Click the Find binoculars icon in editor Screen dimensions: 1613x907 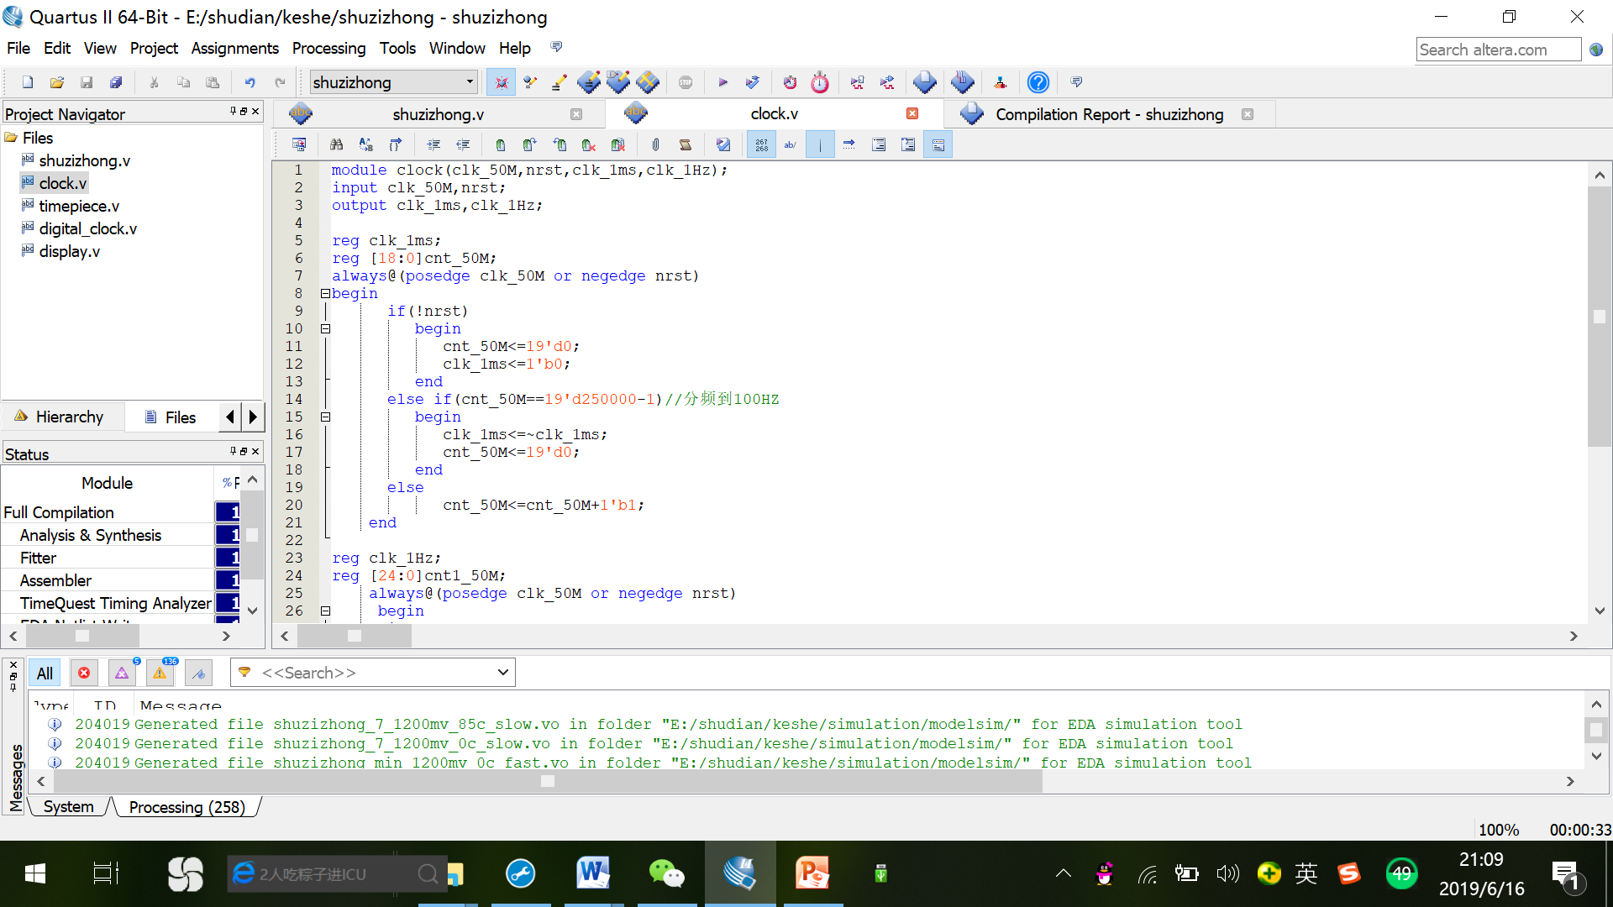point(336,144)
